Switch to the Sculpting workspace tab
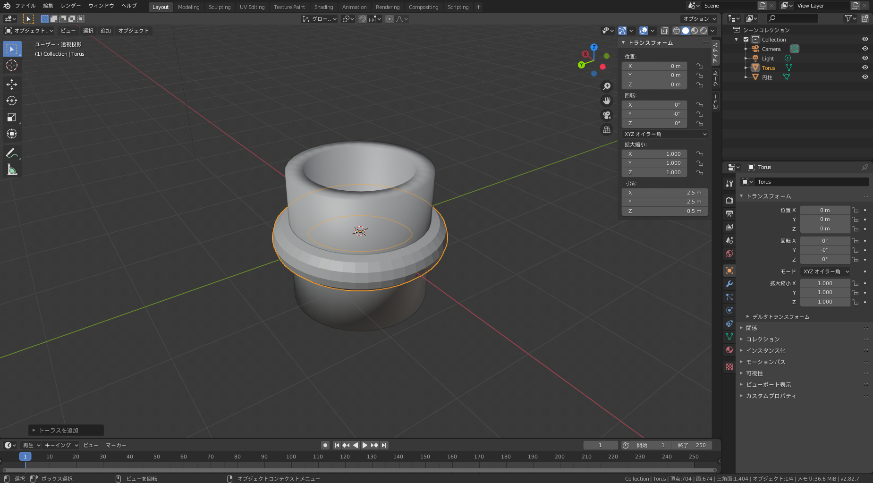 (x=220, y=7)
